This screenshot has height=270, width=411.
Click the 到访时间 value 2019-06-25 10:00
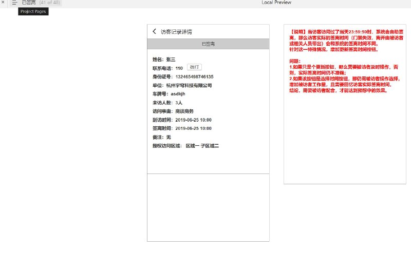(194, 120)
